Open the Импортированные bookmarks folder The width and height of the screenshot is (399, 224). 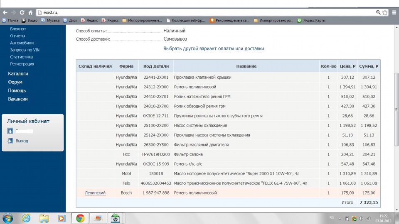pyautogui.click(x=142, y=20)
